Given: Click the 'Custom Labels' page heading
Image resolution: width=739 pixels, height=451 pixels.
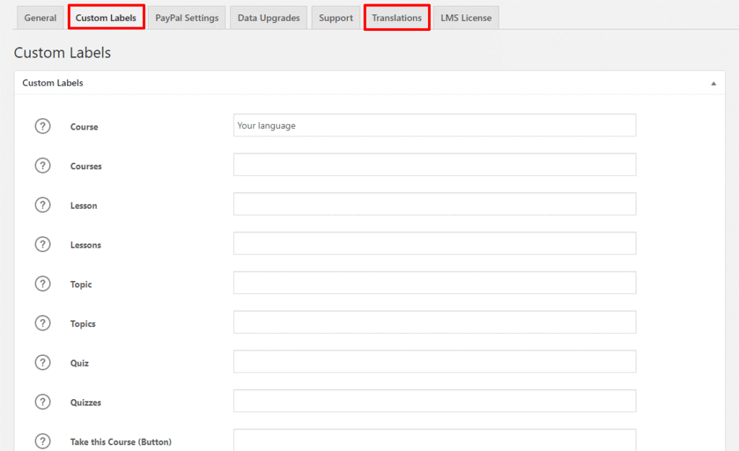Looking at the screenshot, I should (x=62, y=53).
